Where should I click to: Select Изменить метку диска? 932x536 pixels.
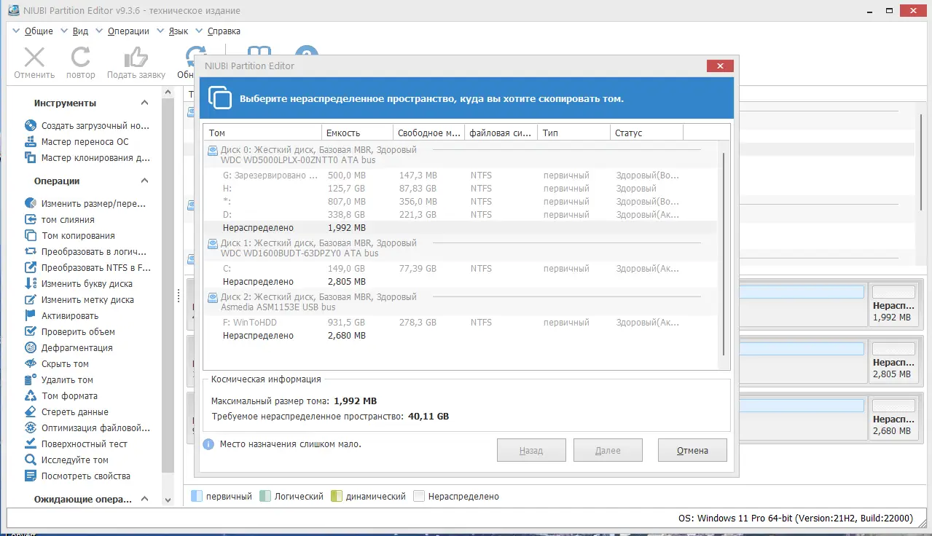pos(79,299)
